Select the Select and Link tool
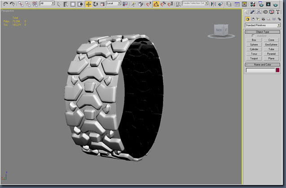The height and width of the screenshot is (188, 286). (21, 4)
